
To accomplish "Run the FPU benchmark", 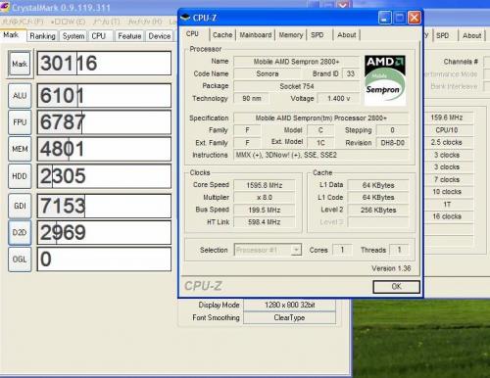I will pyautogui.click(x=20, y=122).
